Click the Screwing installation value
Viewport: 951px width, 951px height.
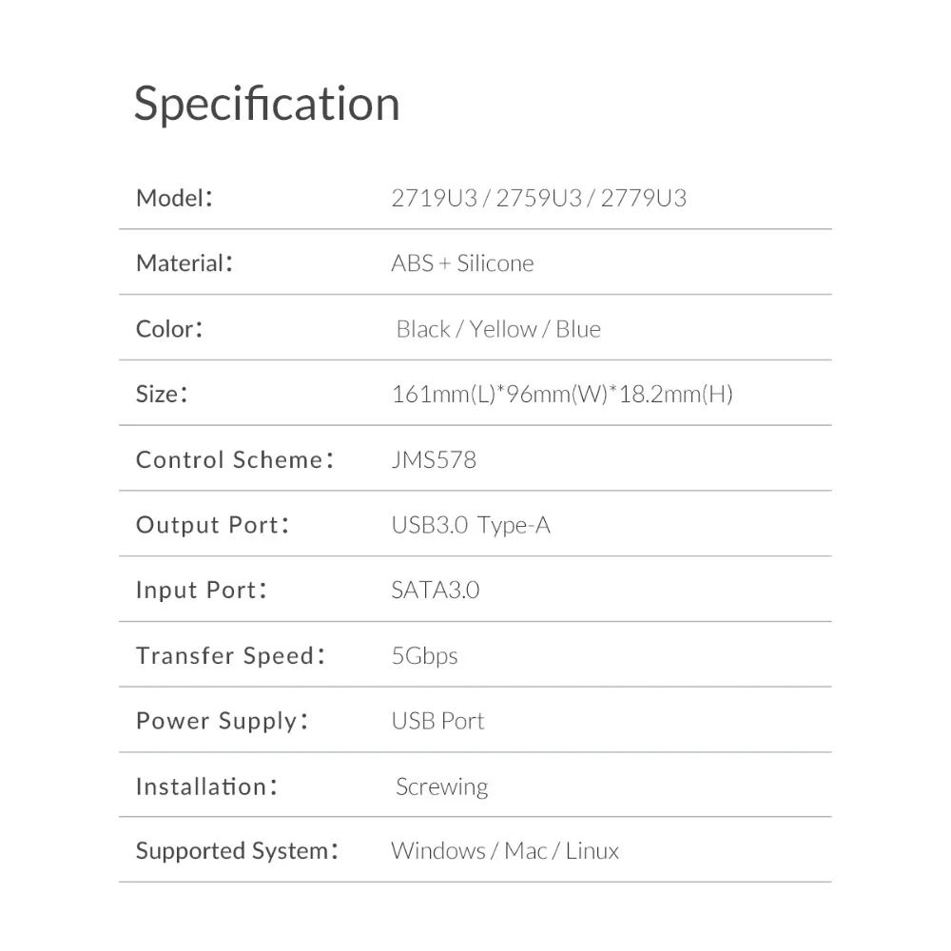(x=441, y=786)
